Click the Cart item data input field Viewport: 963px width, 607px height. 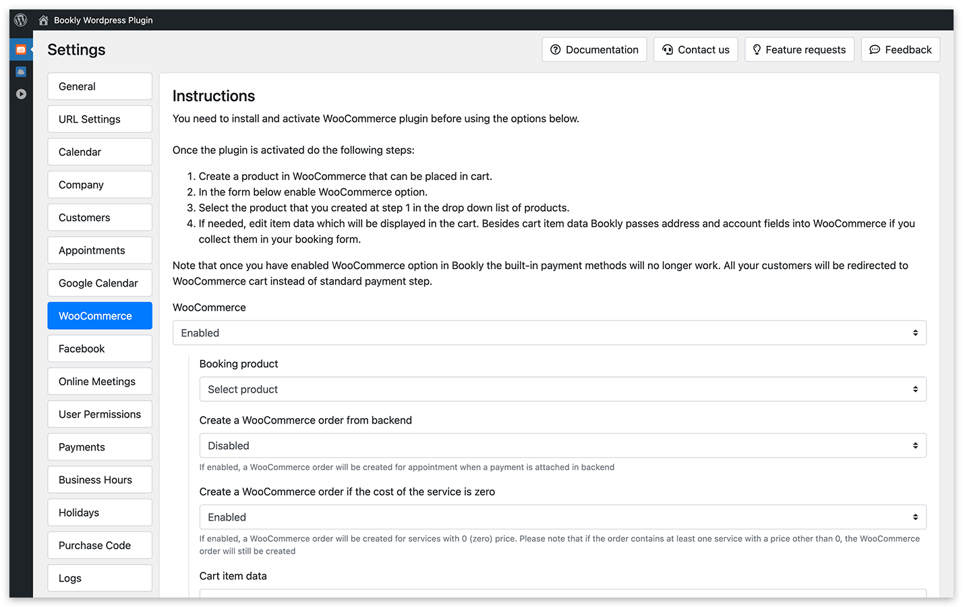click(562, 593)
